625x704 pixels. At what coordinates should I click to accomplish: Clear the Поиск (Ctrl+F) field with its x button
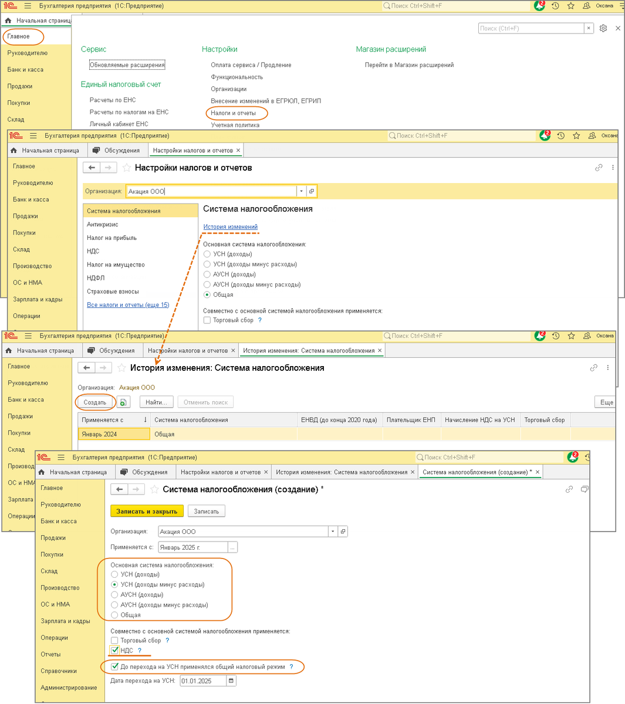[x=589, y=28]
